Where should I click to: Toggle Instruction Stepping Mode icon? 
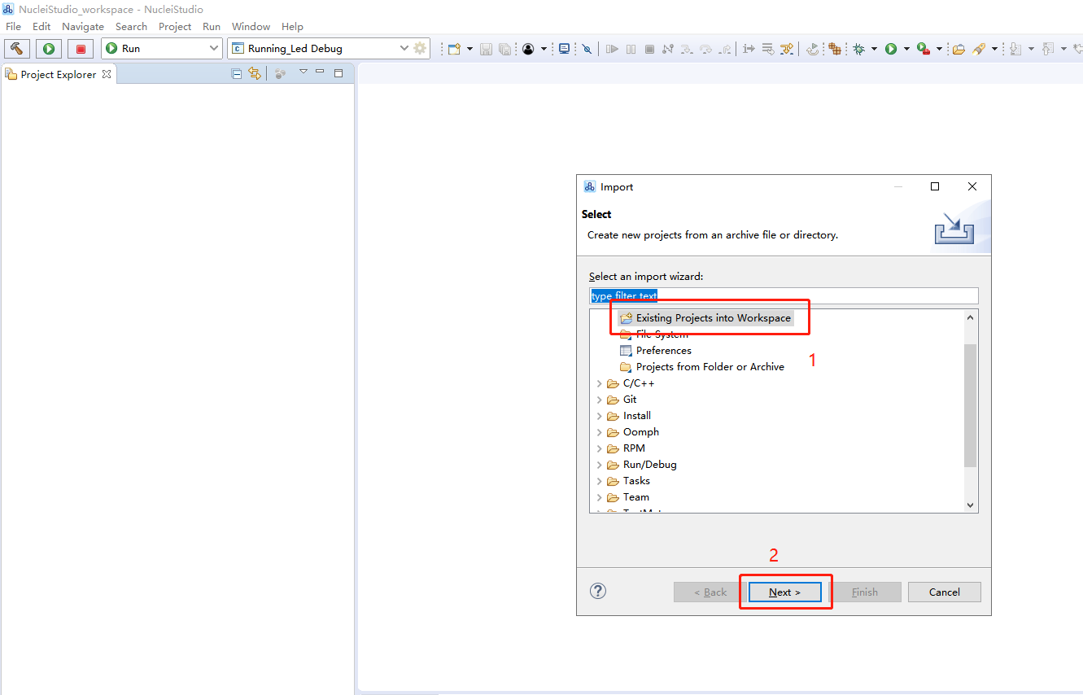tap(749, 49)
